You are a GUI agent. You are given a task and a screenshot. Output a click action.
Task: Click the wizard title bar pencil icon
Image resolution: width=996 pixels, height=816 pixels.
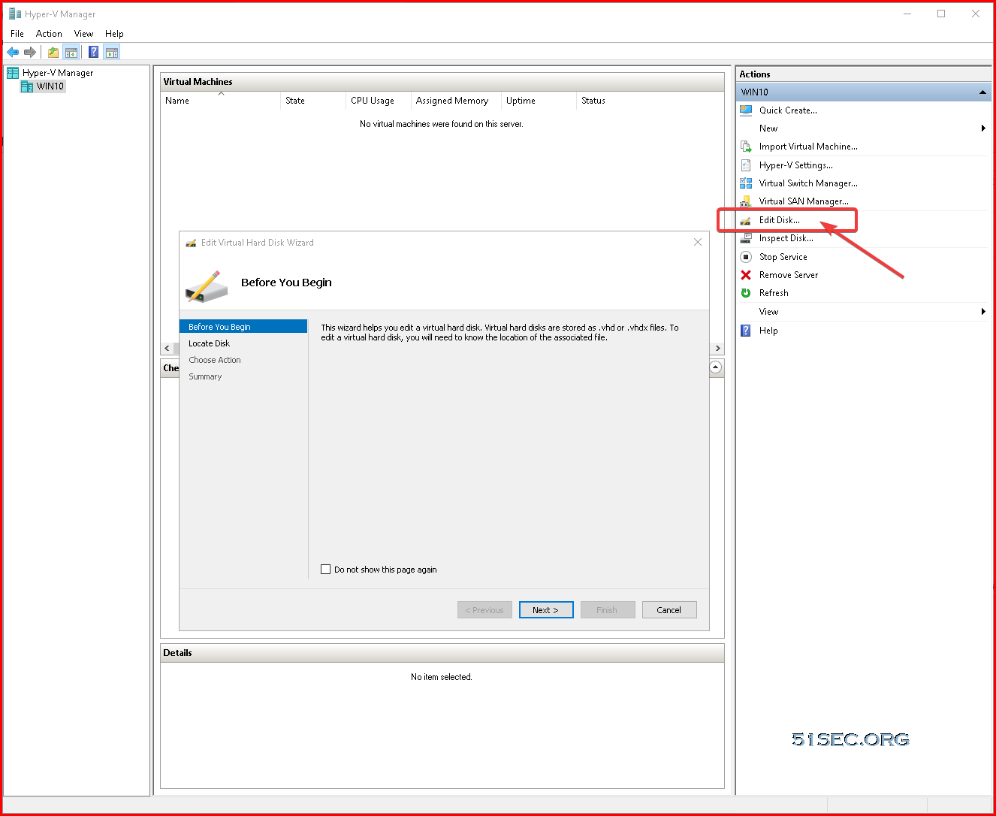191,243
